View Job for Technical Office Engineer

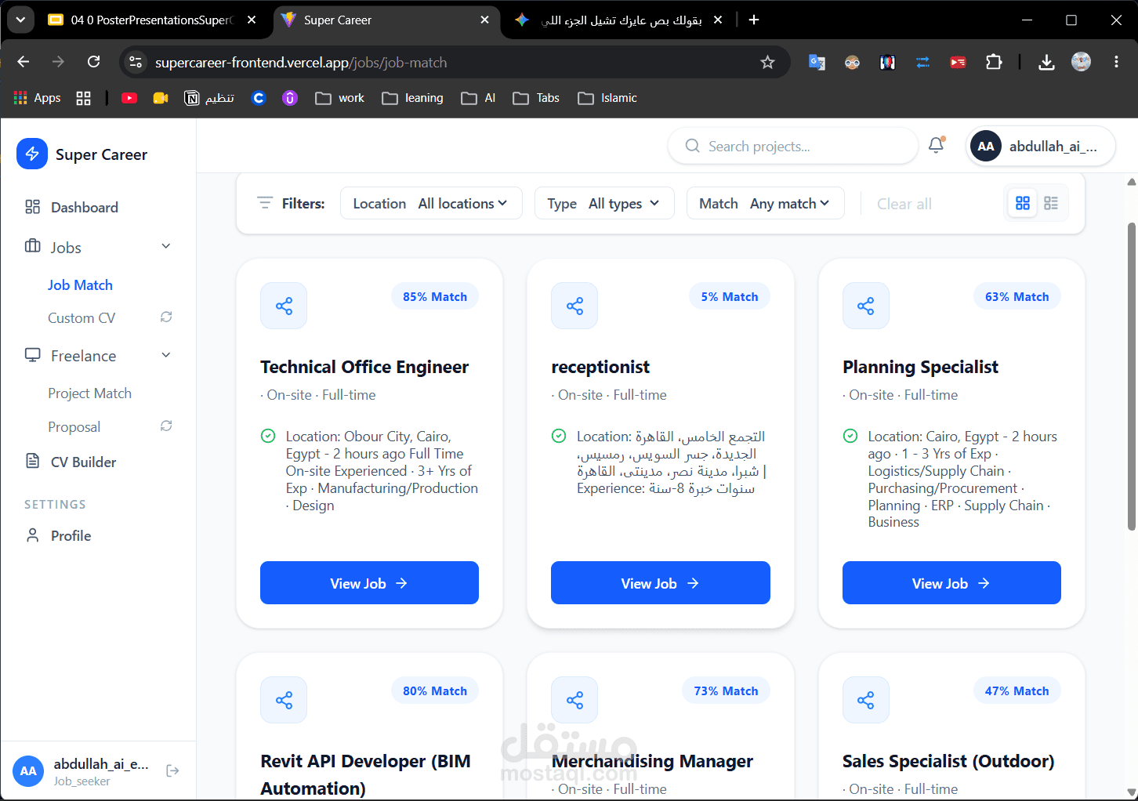369,583
